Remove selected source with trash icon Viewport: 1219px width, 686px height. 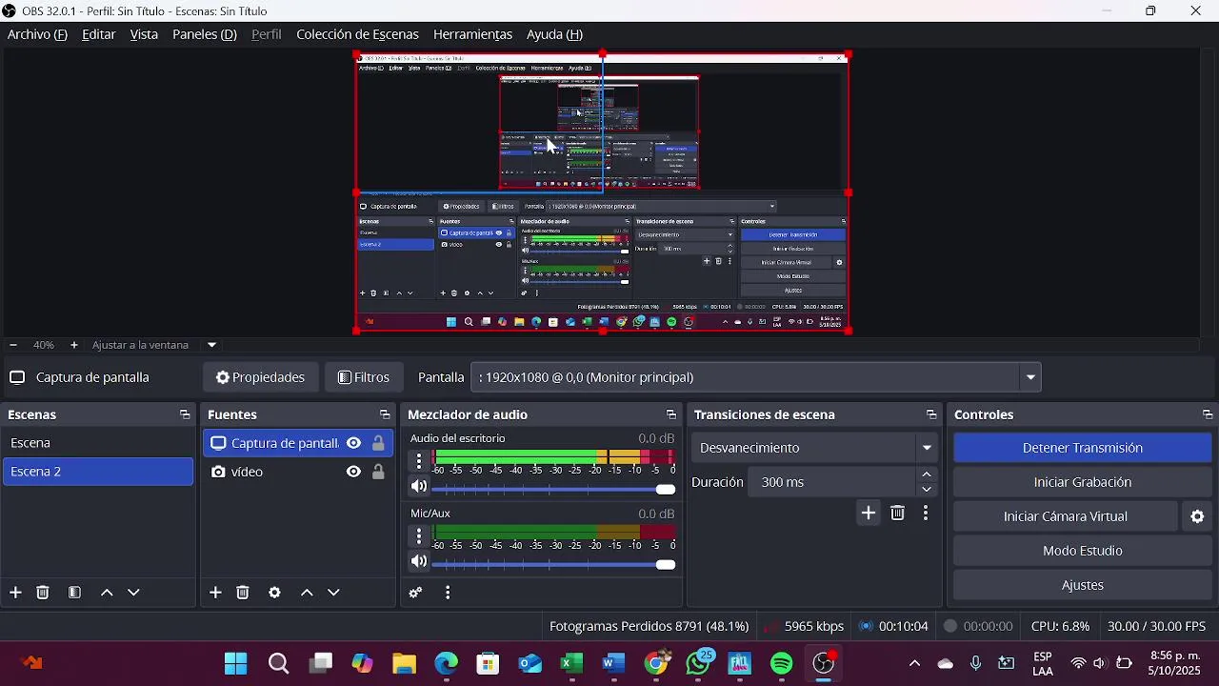243,593
